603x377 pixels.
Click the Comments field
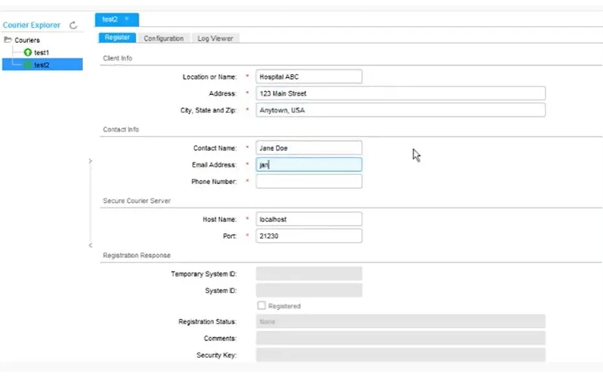coord(400,338)
